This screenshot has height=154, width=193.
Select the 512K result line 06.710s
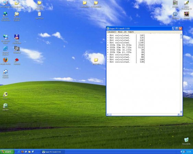pyautogui.click(x=126, y=48)
